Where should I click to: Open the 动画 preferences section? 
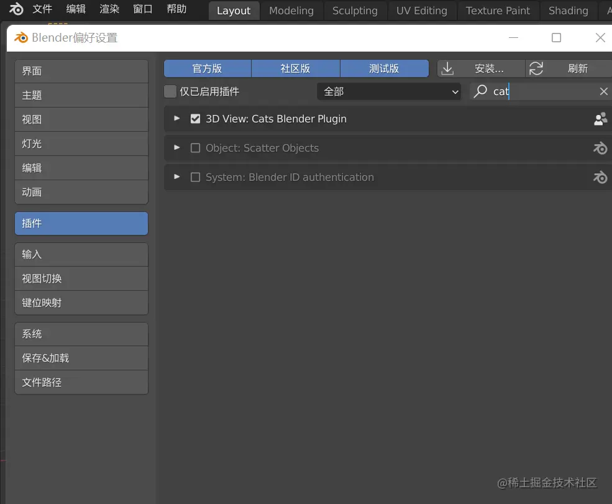[x=81, y=192]
